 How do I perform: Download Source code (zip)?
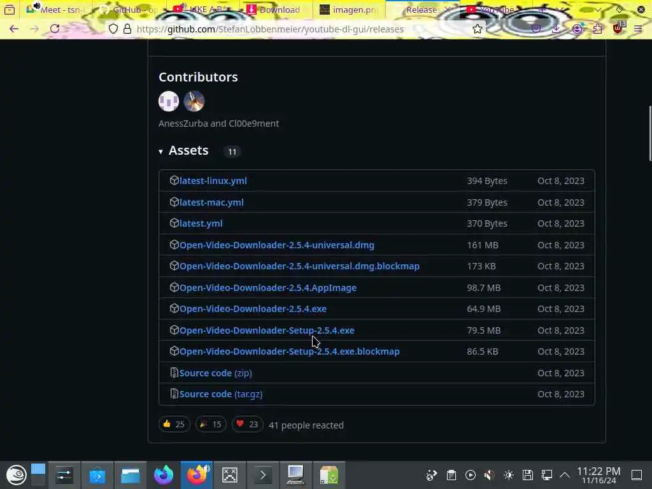click(x=215, y=373)
